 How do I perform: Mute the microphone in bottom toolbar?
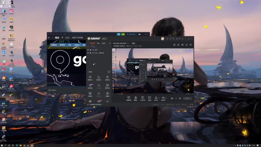pyautogui.click(x=156, y=98)
